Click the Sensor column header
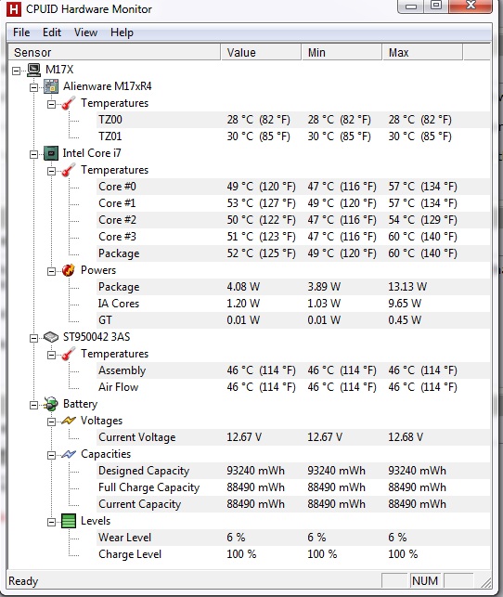 pos(114,52)
